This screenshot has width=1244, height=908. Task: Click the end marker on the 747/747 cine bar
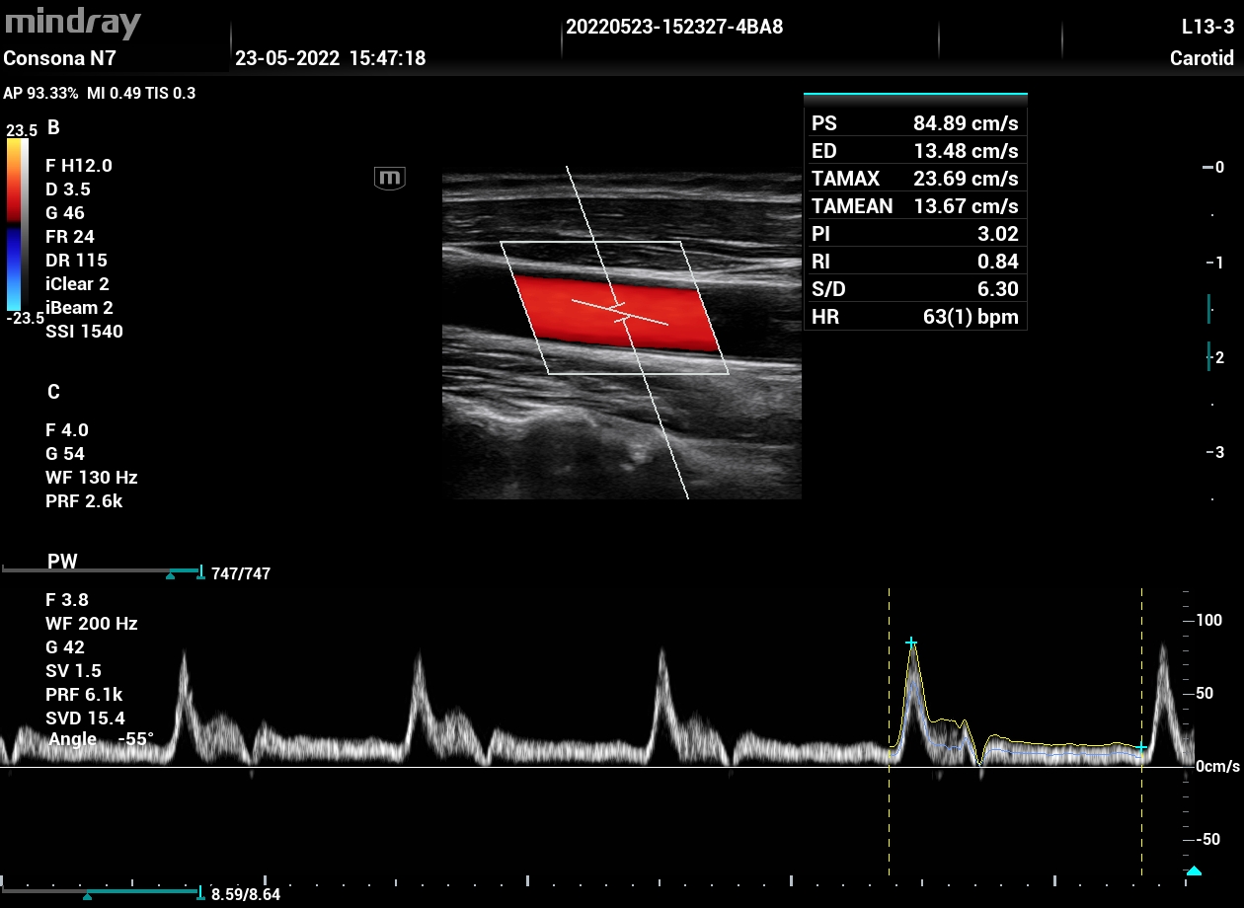pyautogui.click(x=200, y=572)
